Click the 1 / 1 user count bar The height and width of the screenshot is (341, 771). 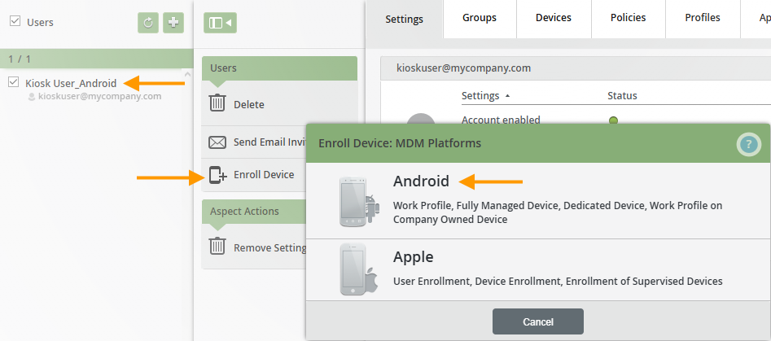tap(97, 59)
